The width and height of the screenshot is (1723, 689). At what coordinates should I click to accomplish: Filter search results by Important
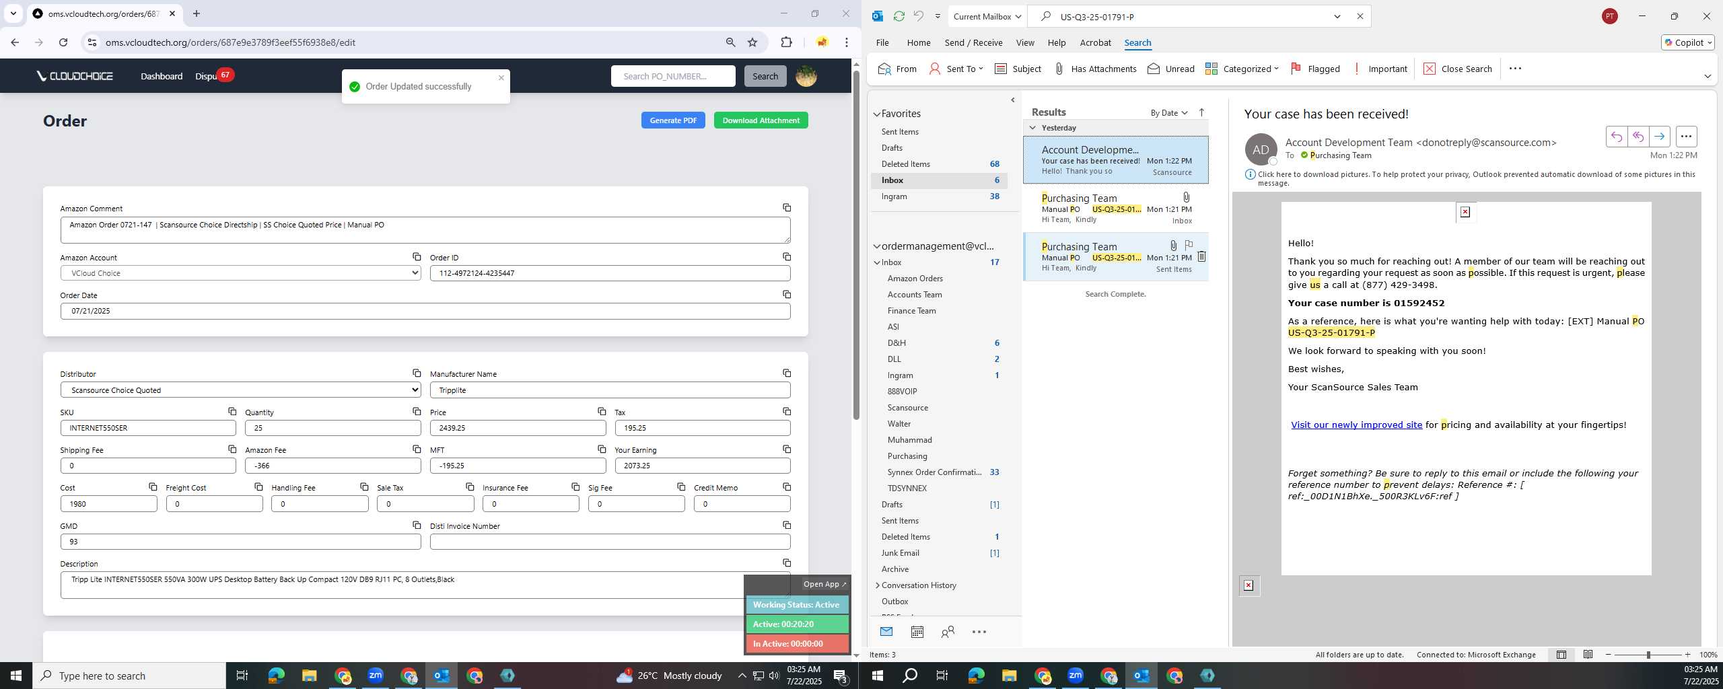click(1379, 69)
